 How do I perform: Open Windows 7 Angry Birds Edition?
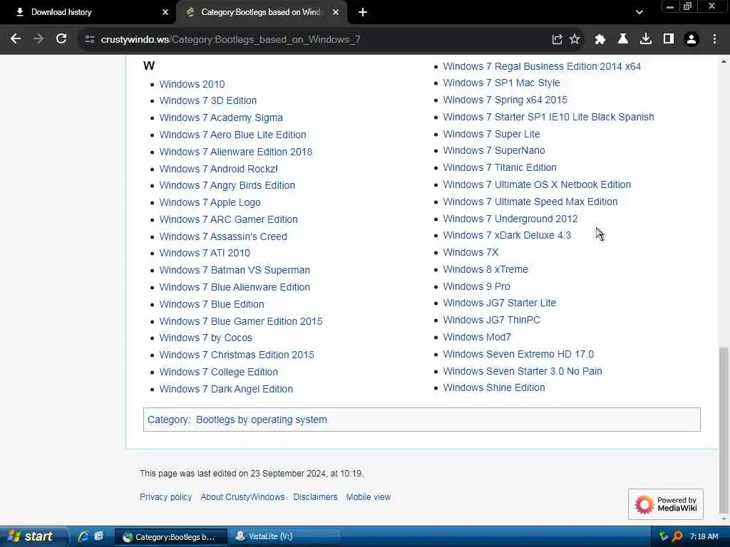tap(227, 186)
